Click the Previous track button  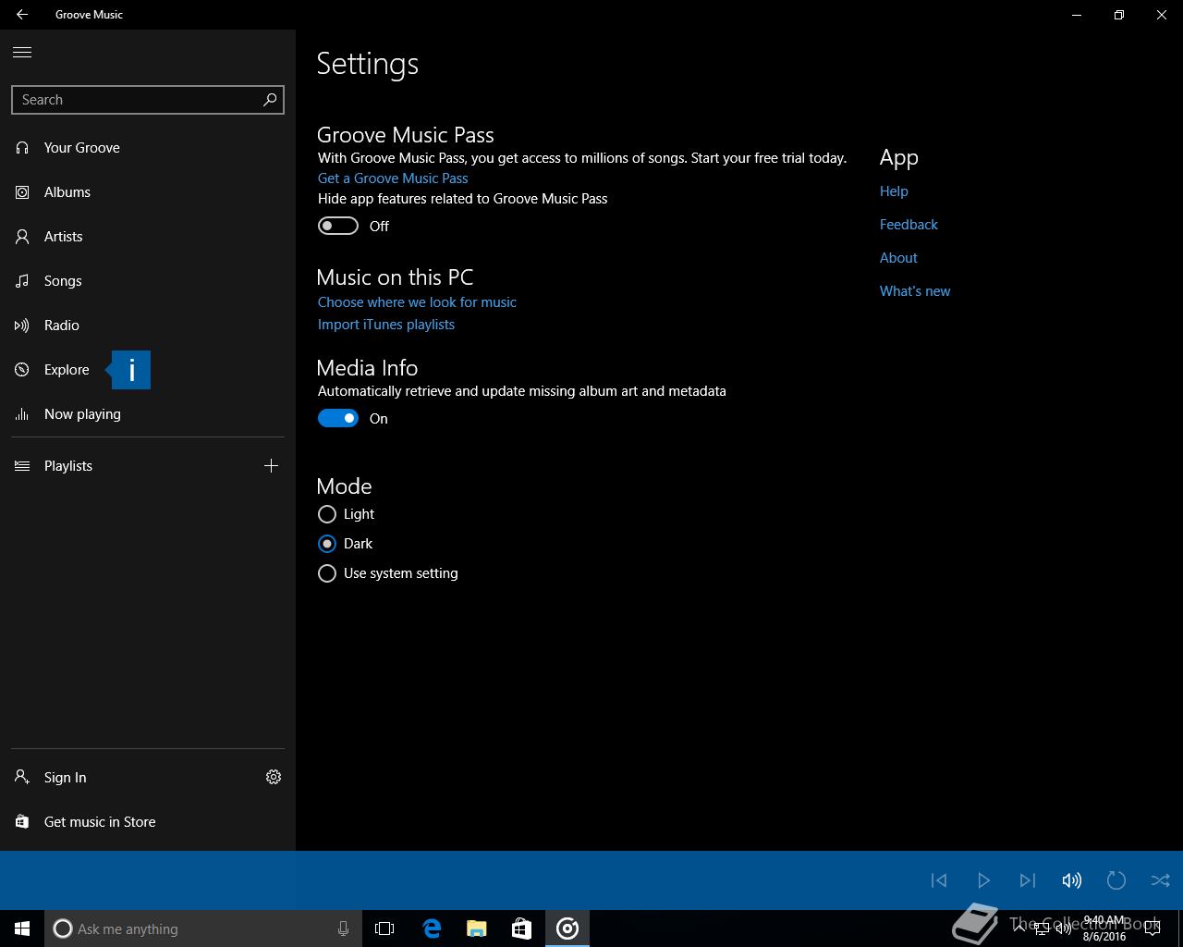click(939, 880)
